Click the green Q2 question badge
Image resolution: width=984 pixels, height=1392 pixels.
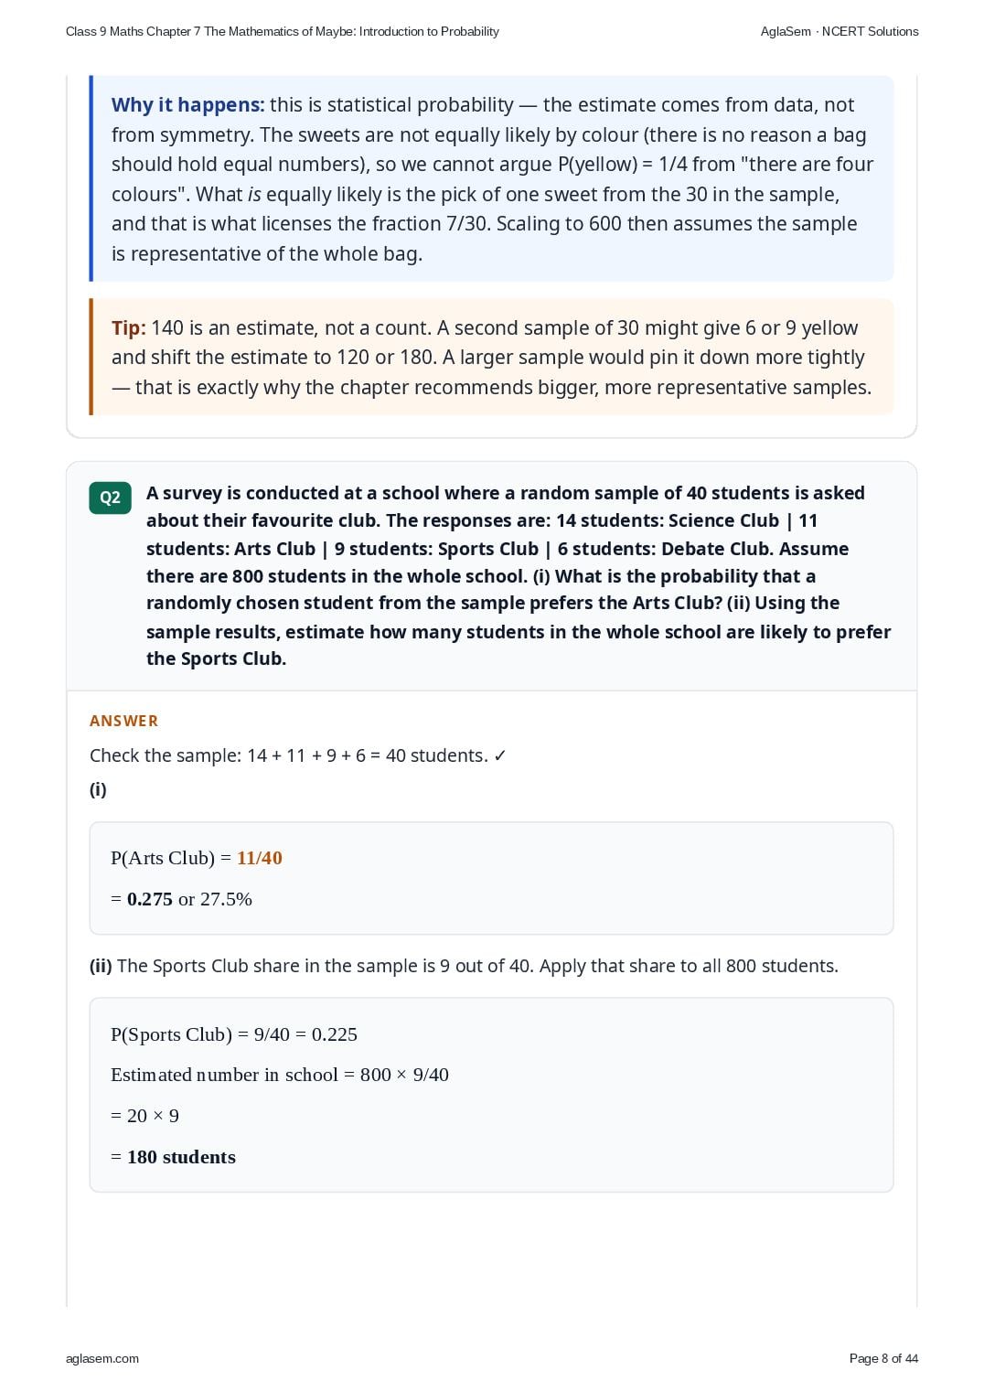tap(110, 498)
